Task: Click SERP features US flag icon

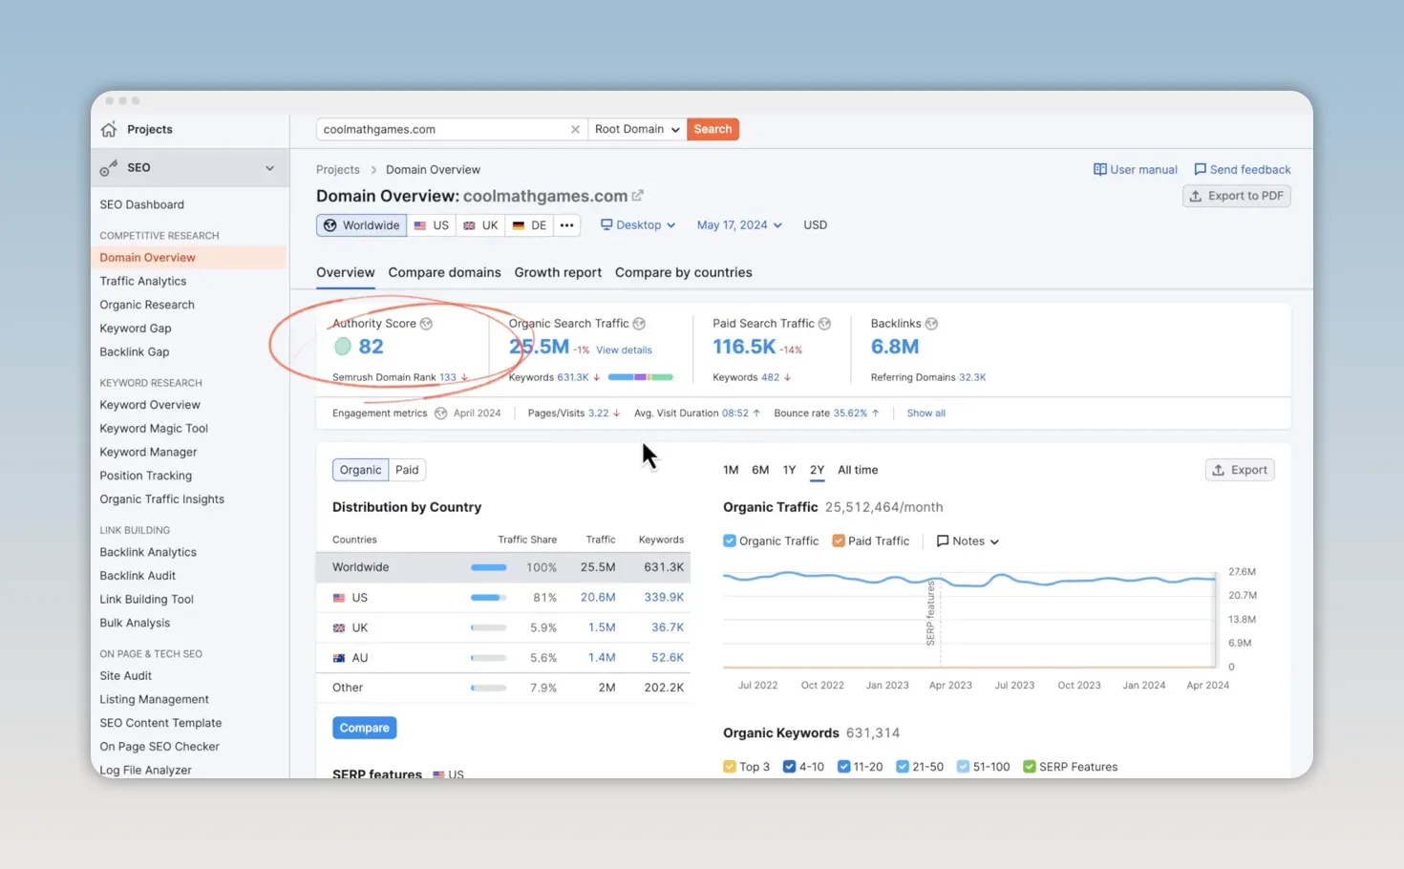Action: click(x=438, y=774)
